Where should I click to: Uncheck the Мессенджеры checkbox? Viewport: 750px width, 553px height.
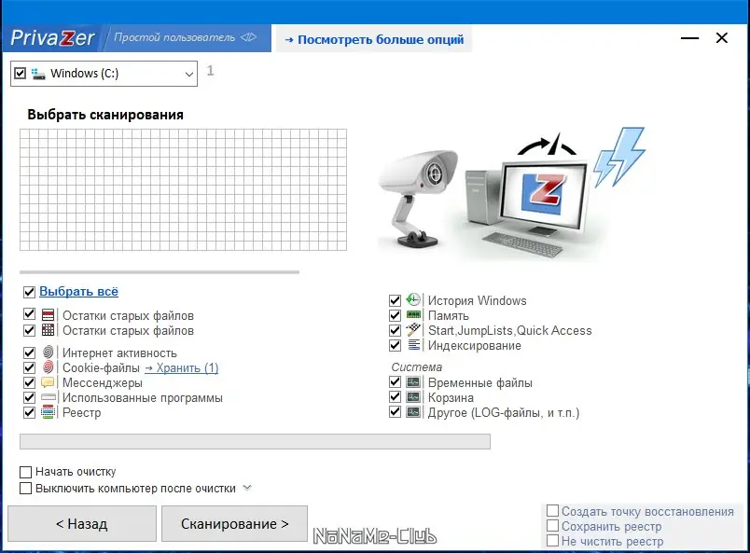(x=29, y=382)
